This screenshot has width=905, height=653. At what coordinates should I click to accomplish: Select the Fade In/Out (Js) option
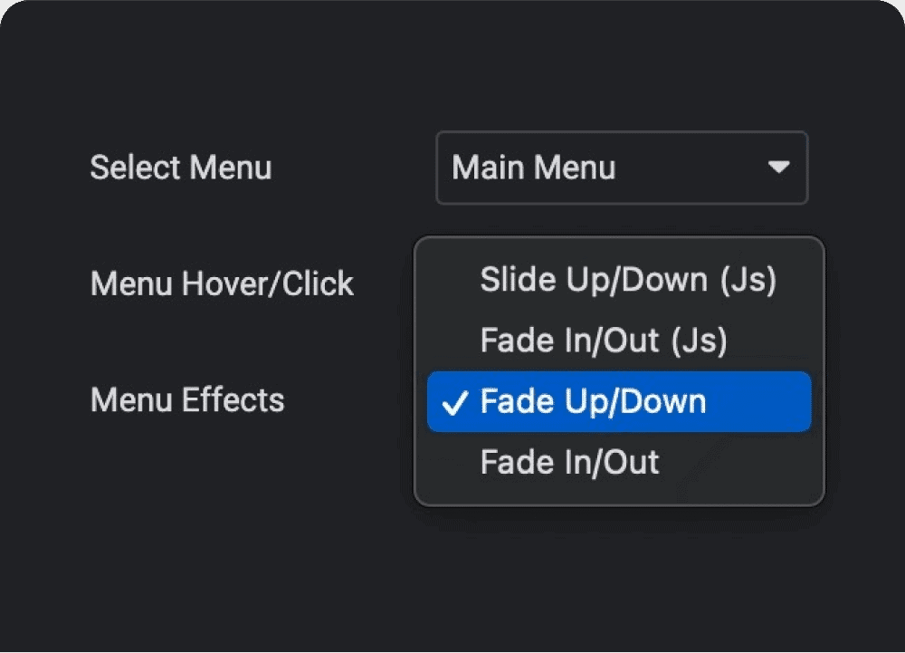click(x=604, y=341)
